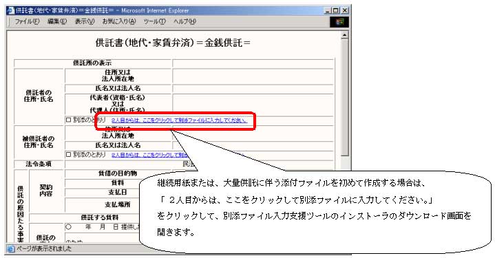Click the 支払日 label
The width and height of the screenshot is (495, 258).
118,192
